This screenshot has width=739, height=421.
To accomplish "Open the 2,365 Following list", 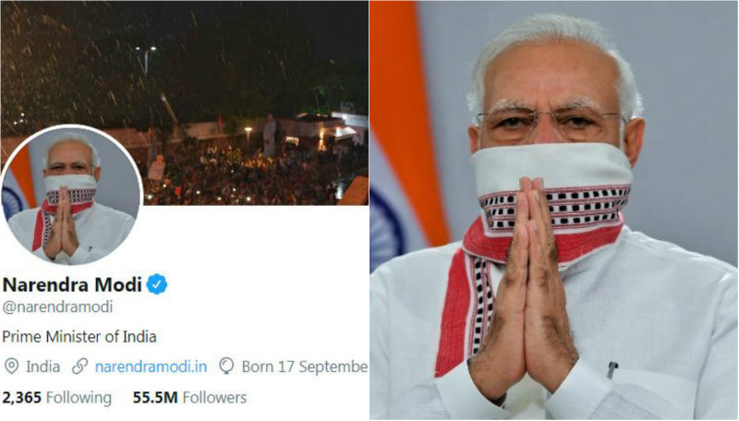I will click(x=57, y=397).
